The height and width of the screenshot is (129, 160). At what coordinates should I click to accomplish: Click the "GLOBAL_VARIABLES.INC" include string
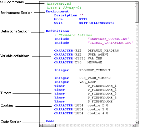(x=111, y=43)
